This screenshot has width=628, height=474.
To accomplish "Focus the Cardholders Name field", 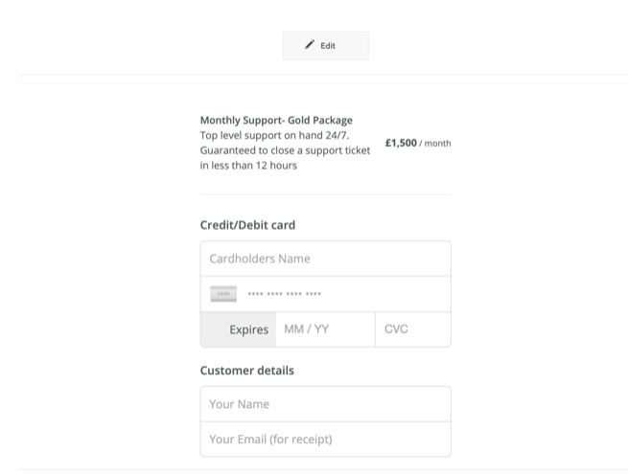I will click(x=325, y=259).
